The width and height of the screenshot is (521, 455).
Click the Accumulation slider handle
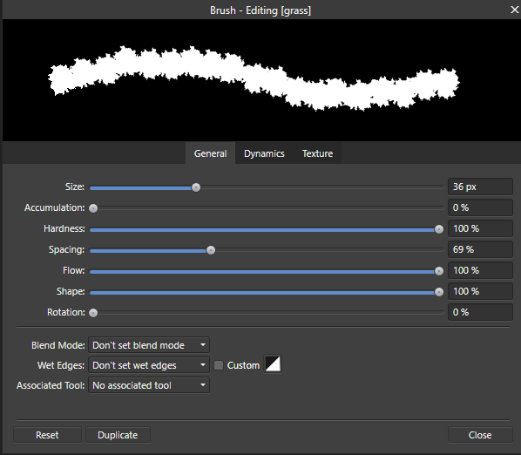coord(93,208)
